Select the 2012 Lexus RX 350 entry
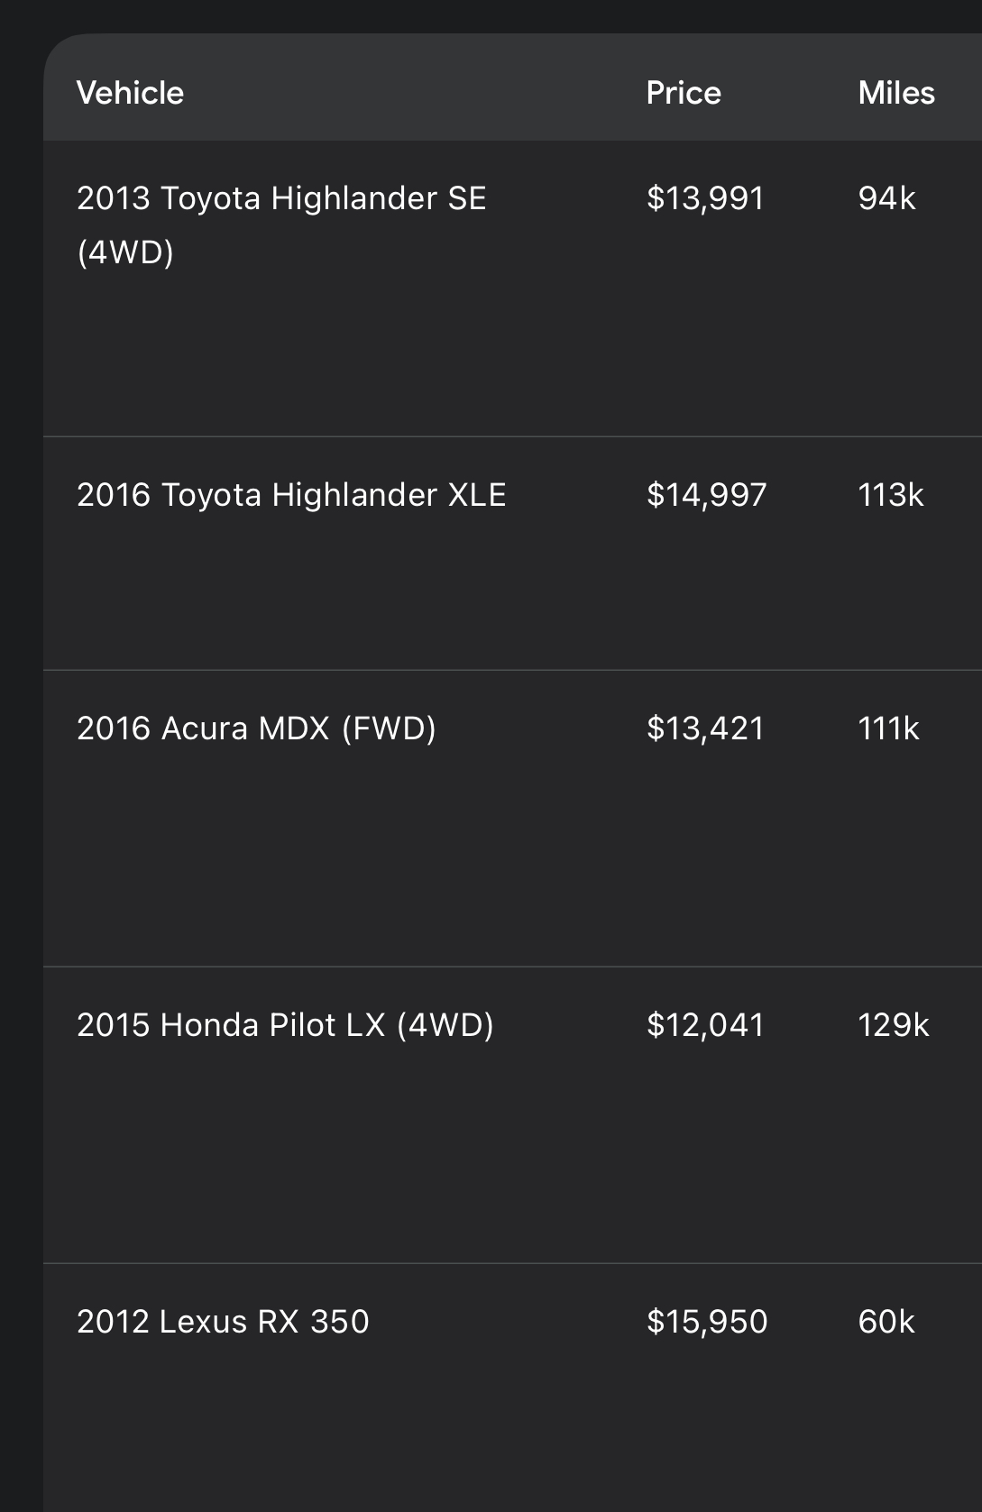Image resolution: width=982 pixels, height=1512 pixels. pyautogui.click(x=512, y=1388)
